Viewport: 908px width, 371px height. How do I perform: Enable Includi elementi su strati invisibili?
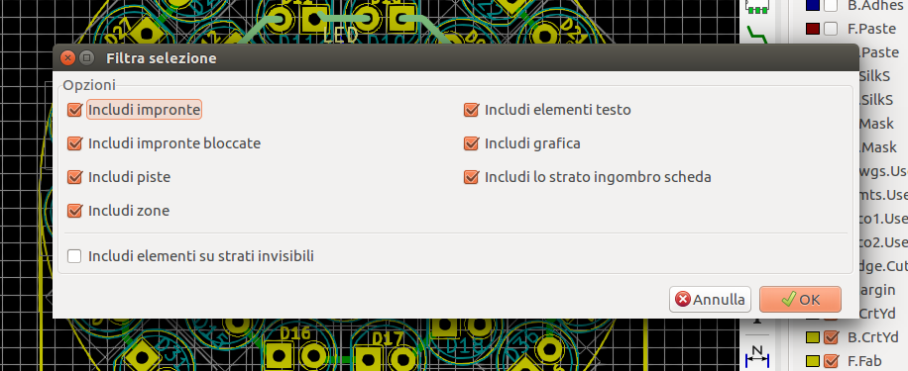[x=74, y=256]
